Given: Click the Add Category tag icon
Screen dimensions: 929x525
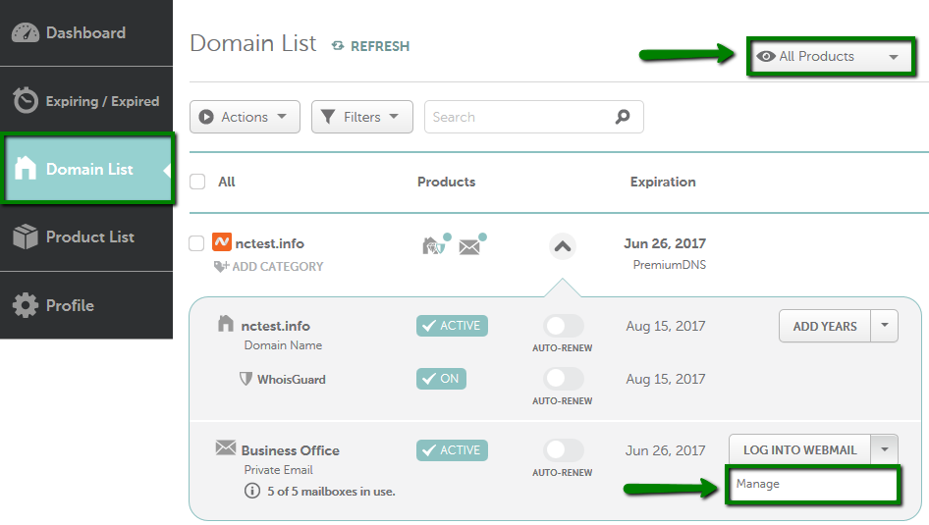Looking at the screenshot, I should click(221, 266).
